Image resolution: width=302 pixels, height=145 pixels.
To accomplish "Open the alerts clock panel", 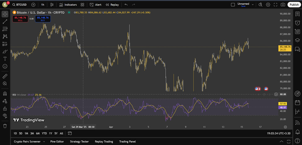I will 297,23.
